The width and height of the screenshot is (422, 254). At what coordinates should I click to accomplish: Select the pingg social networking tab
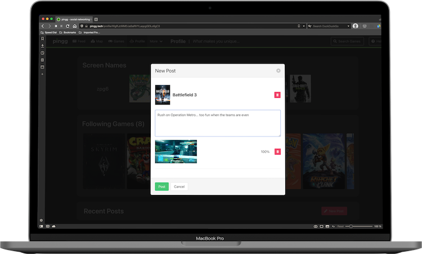coord(74,19)
